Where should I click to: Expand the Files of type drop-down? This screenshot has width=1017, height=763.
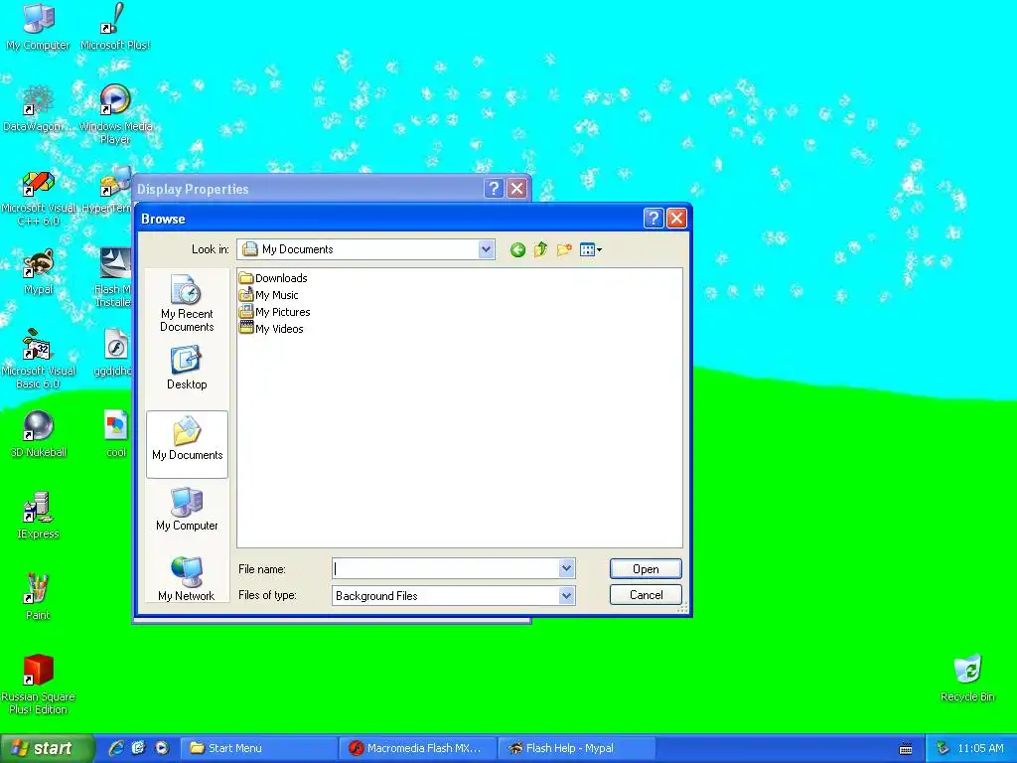pyautogui.click(x=566, y=596)
